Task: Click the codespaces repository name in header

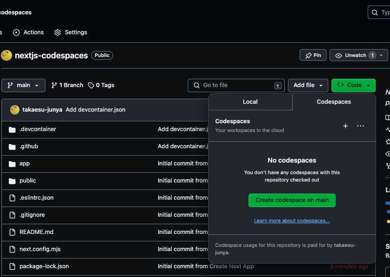Action: [15, 13]
